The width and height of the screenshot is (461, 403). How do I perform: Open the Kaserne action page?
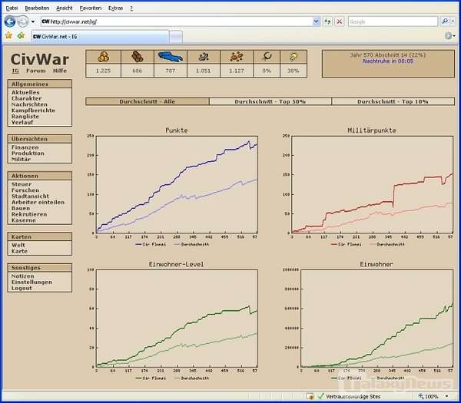coord(23,220)
